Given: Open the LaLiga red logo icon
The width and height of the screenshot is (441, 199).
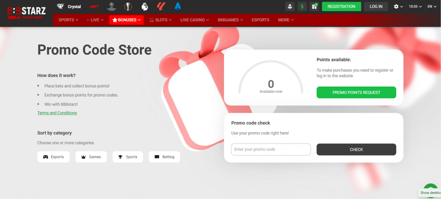Looking at the screenshot, I should click(x=160, y=6).
